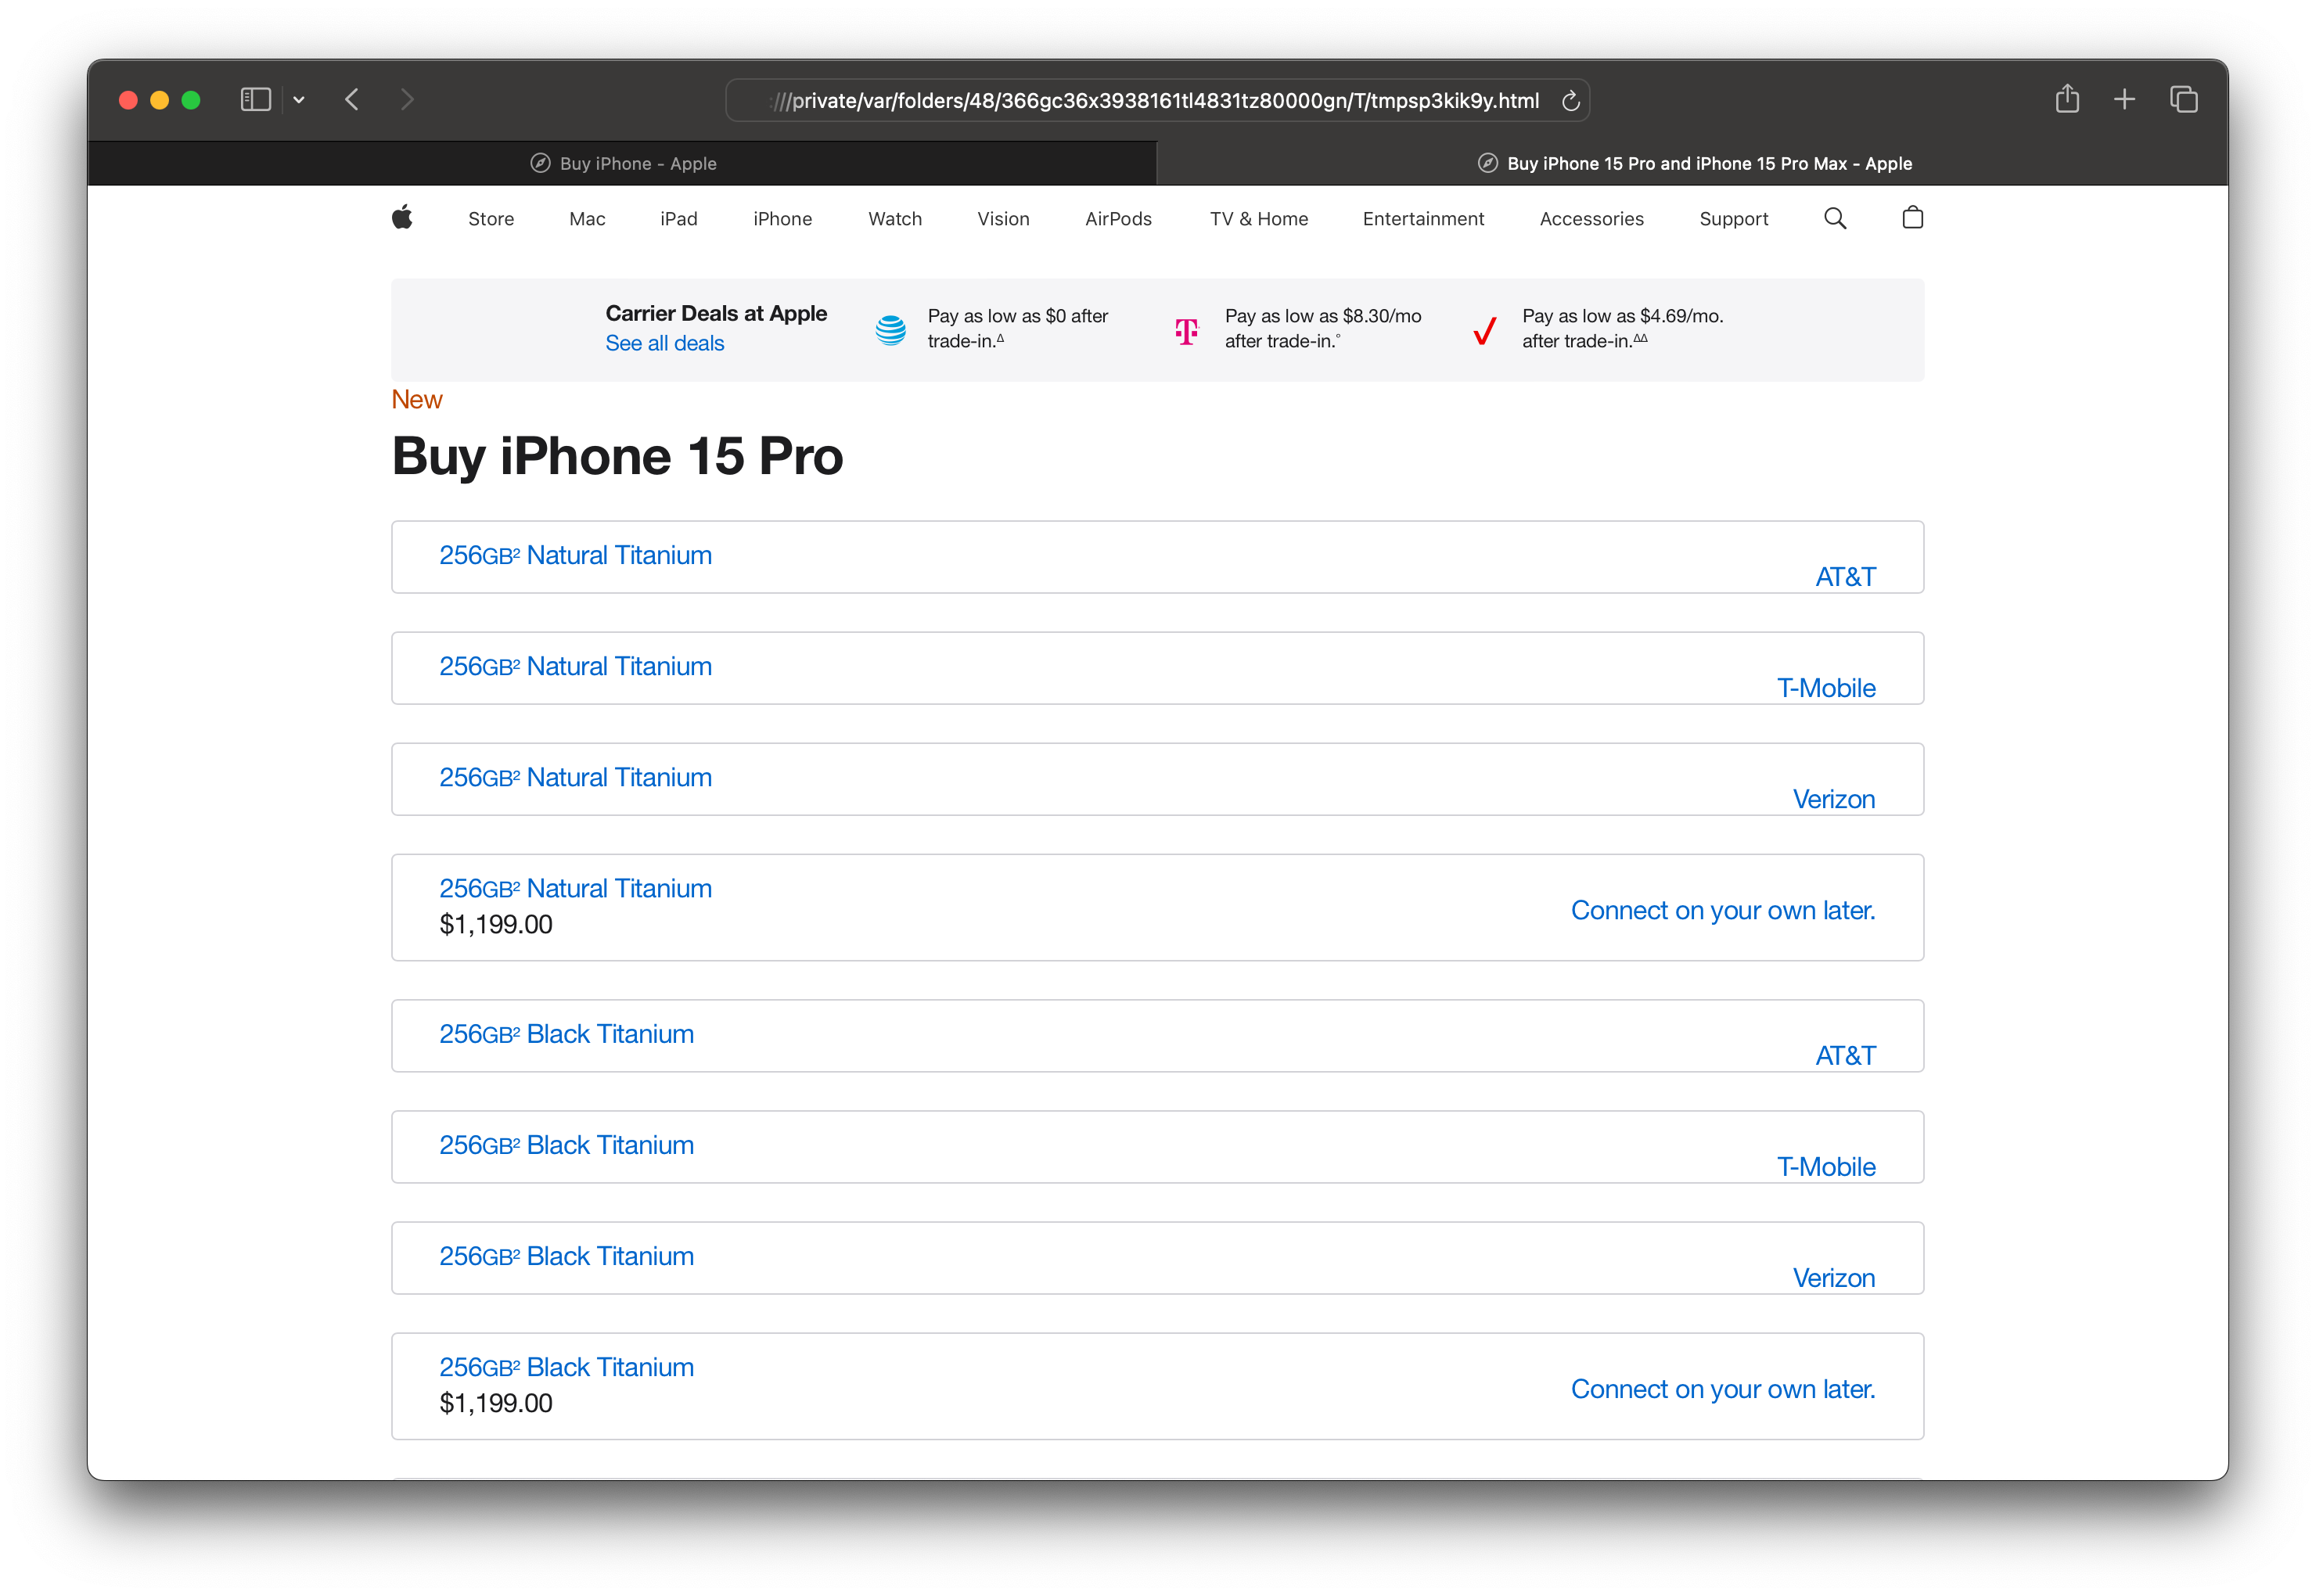This screenshot has height=1596, width=2316.
Task: Open the See all deals link
Action: point(664,343)
